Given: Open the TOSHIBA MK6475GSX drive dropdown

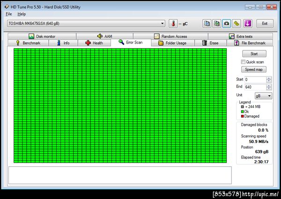Looking at the screenshot, I should point(86,23).
